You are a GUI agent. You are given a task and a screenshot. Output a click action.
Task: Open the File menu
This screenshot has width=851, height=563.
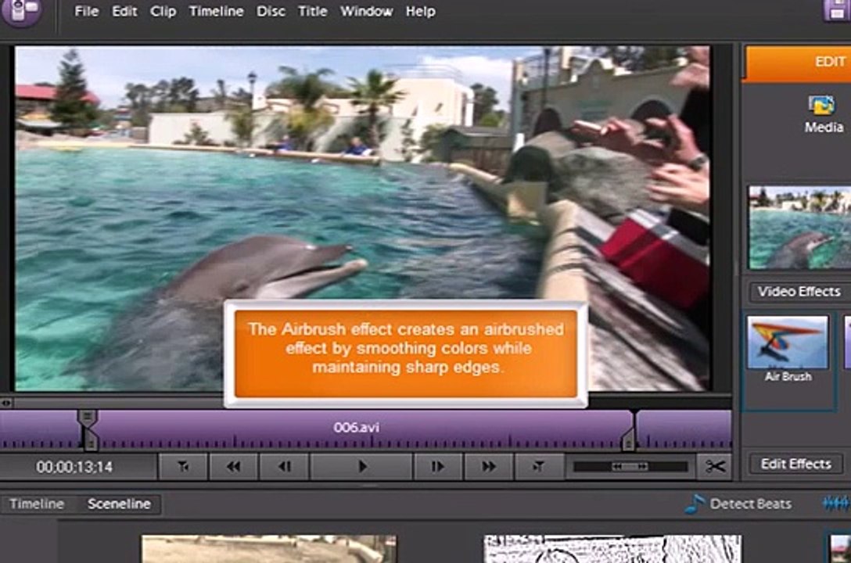point(86,11)
